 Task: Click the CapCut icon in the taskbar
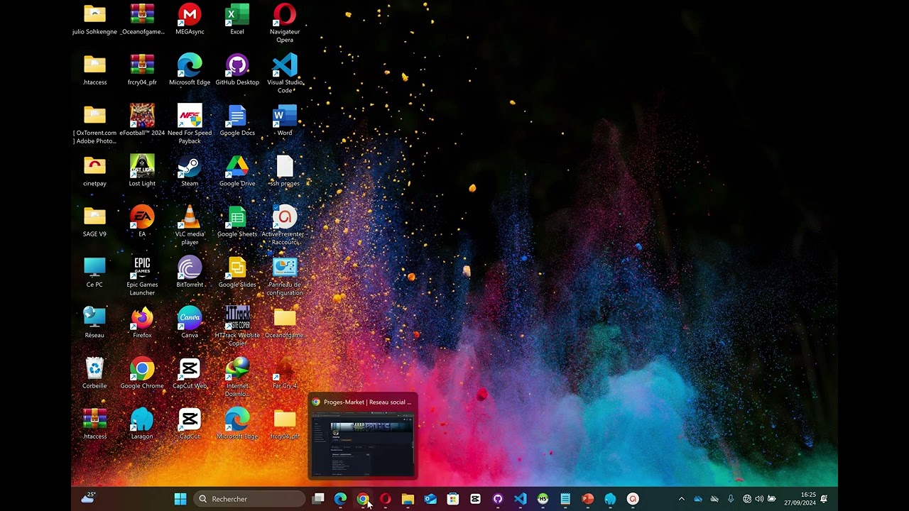point(475,499)
